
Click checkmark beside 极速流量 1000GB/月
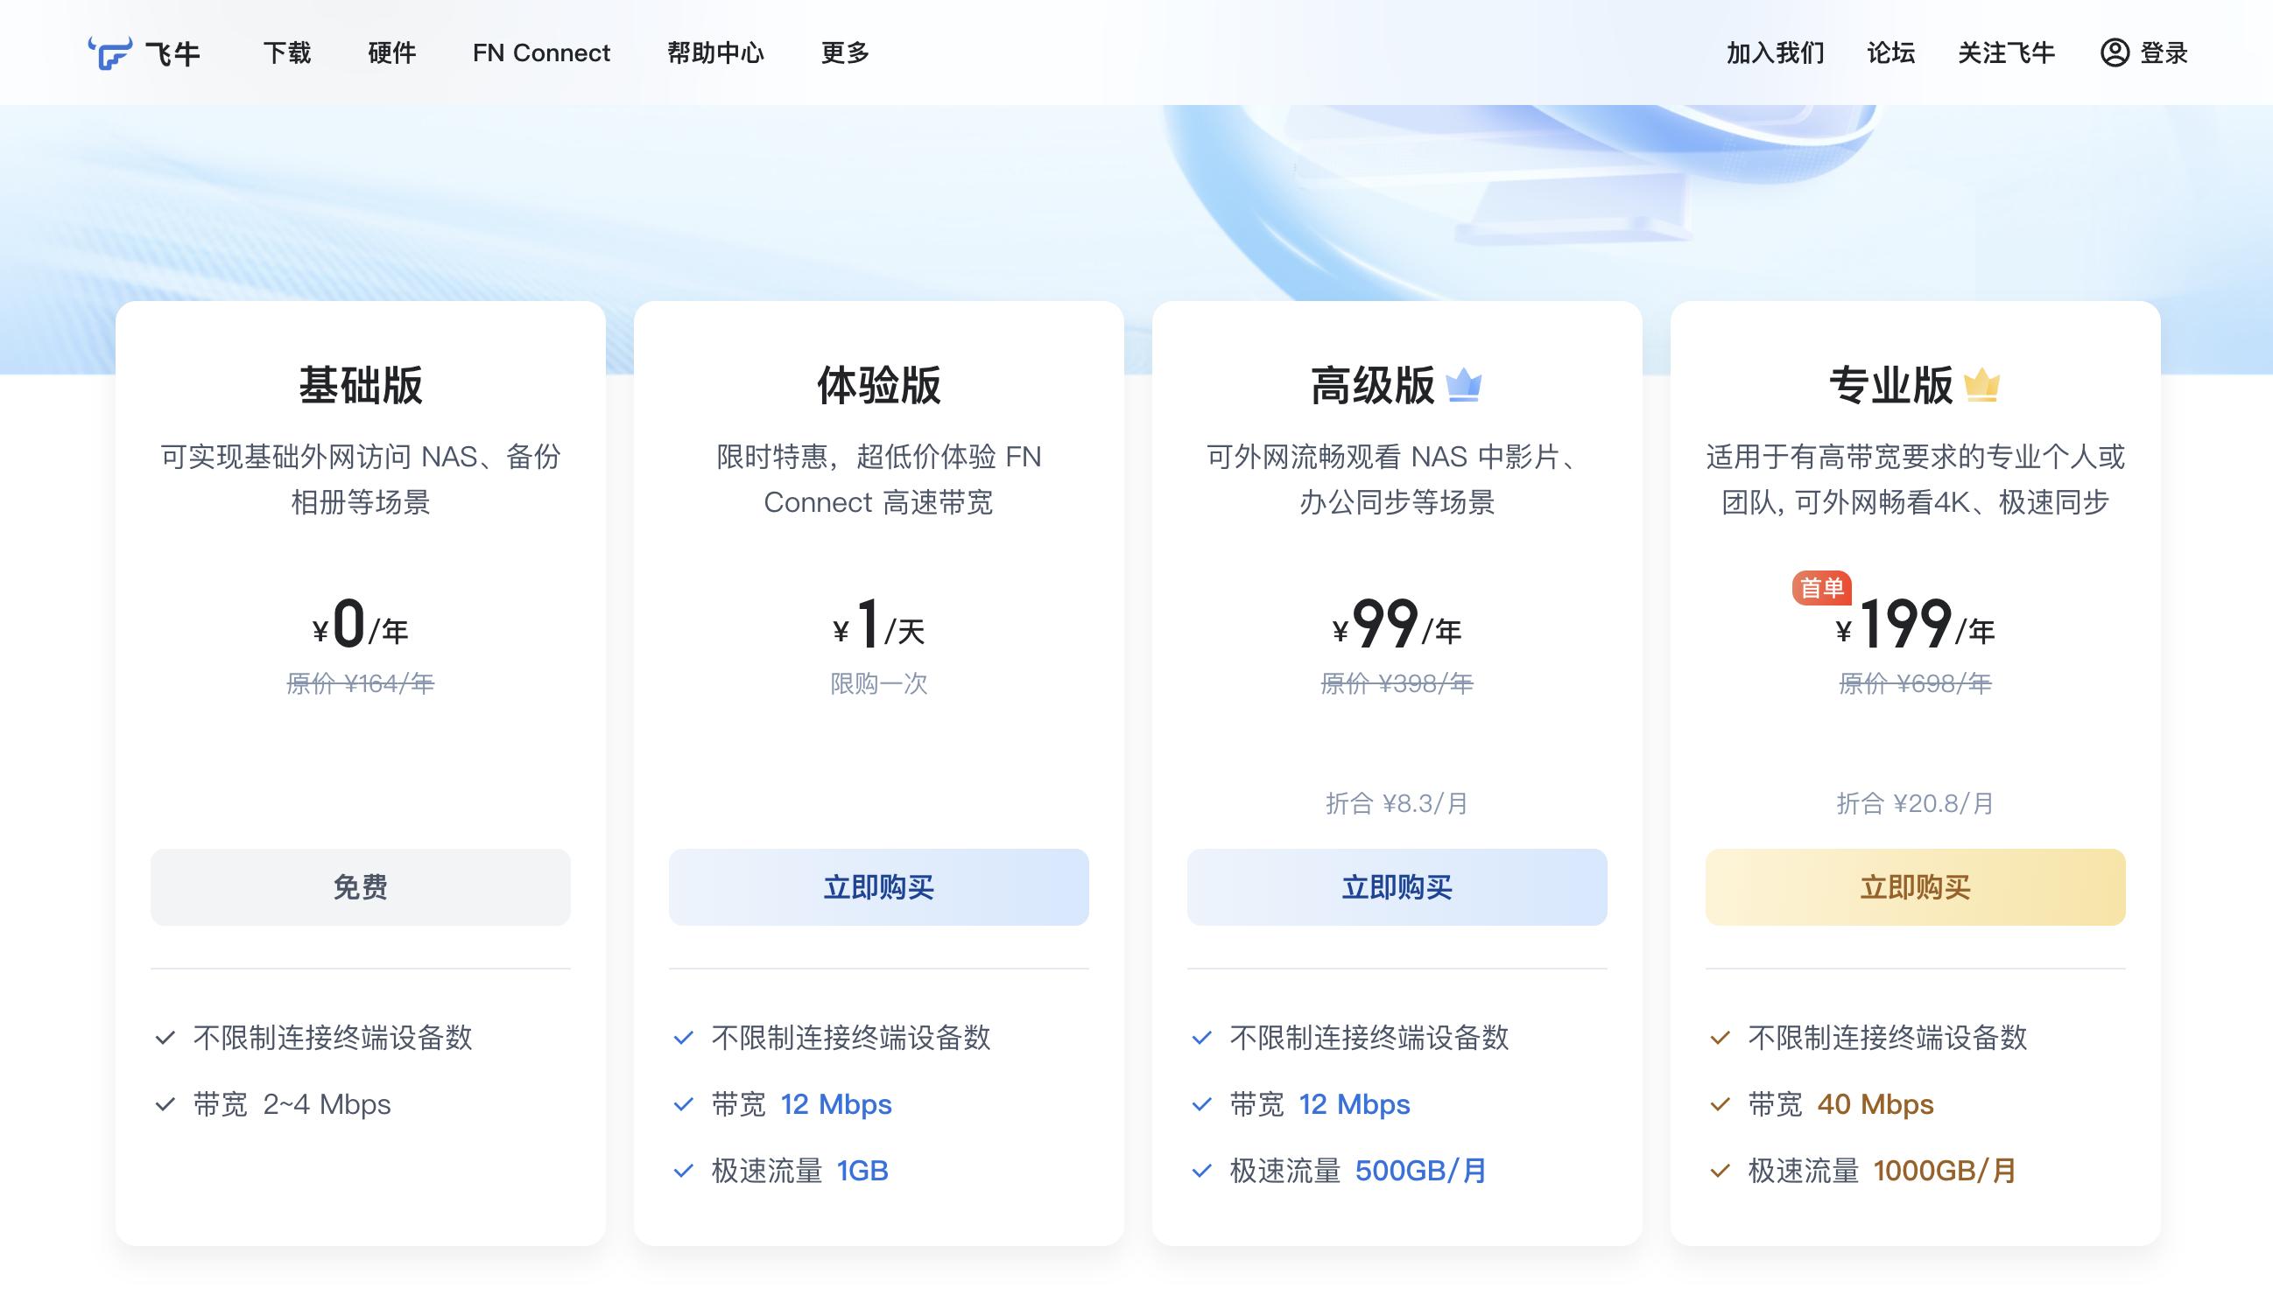(x=1720, y=1171)
